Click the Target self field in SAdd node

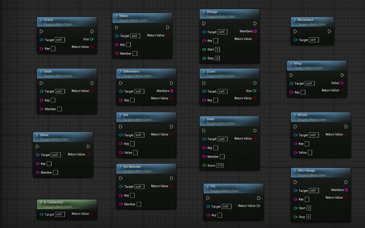60,91
